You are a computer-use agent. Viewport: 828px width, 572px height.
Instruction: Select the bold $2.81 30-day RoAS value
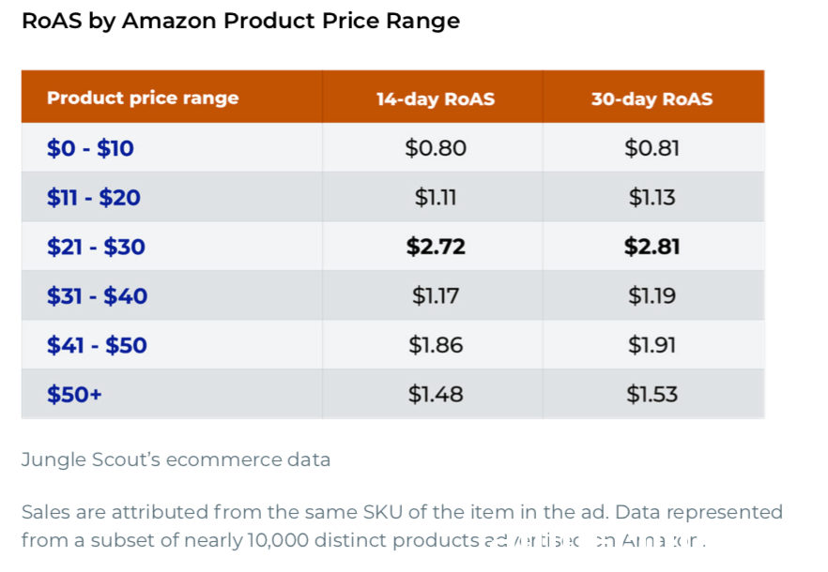(x=652, y=248)
